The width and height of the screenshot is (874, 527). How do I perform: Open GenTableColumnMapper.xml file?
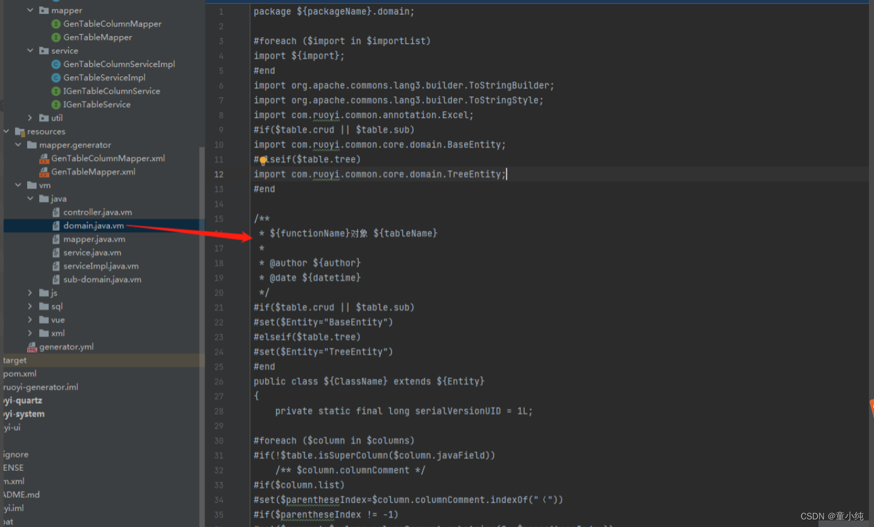[108, 158]
